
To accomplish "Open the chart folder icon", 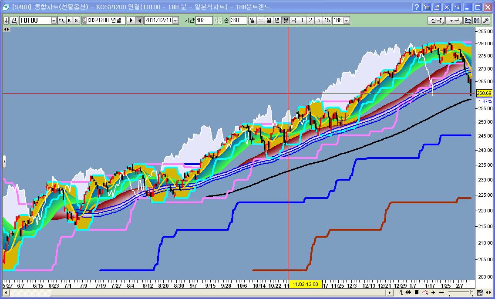I will [468, 20].
